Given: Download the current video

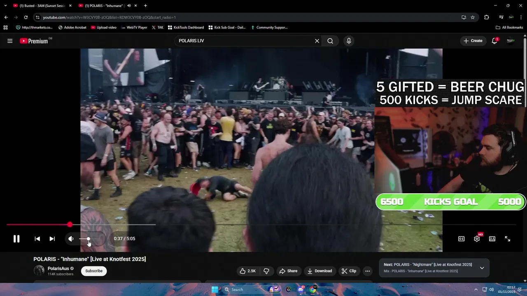Looking at the screenshot, I should (x=320, y=271).
